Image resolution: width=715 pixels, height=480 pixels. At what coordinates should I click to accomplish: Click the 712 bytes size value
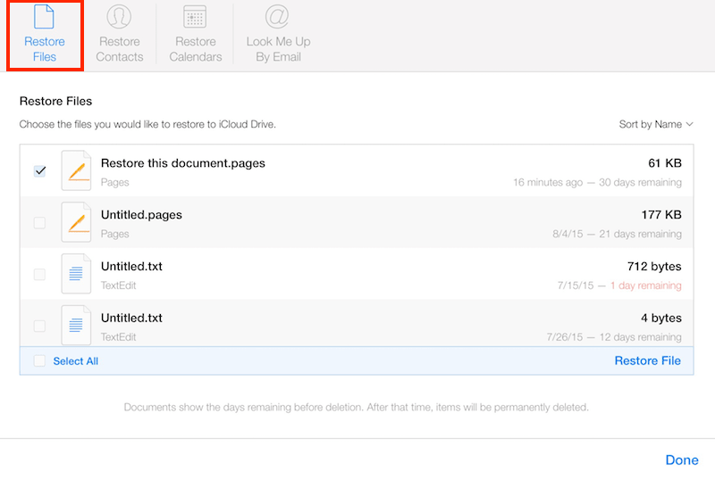pos(654,267)
